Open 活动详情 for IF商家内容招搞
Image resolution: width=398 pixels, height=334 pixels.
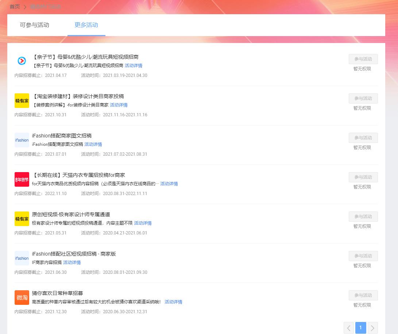[72, 262]
